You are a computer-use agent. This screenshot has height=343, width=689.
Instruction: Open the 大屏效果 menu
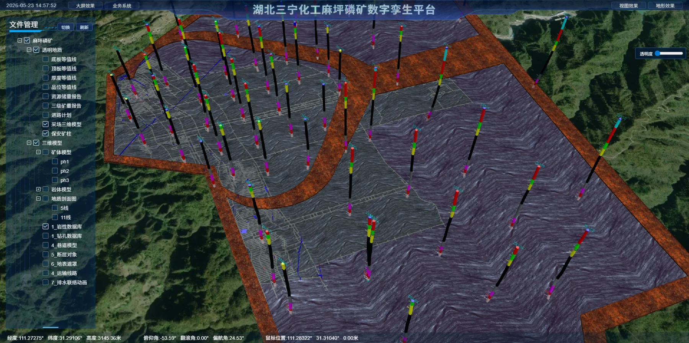pyautogui.click(x=85, y=6)
